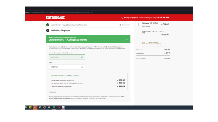Click the validation checkmark in the voucher field
The height and width of the screenshot is (122, 218).
click(82, 57)
